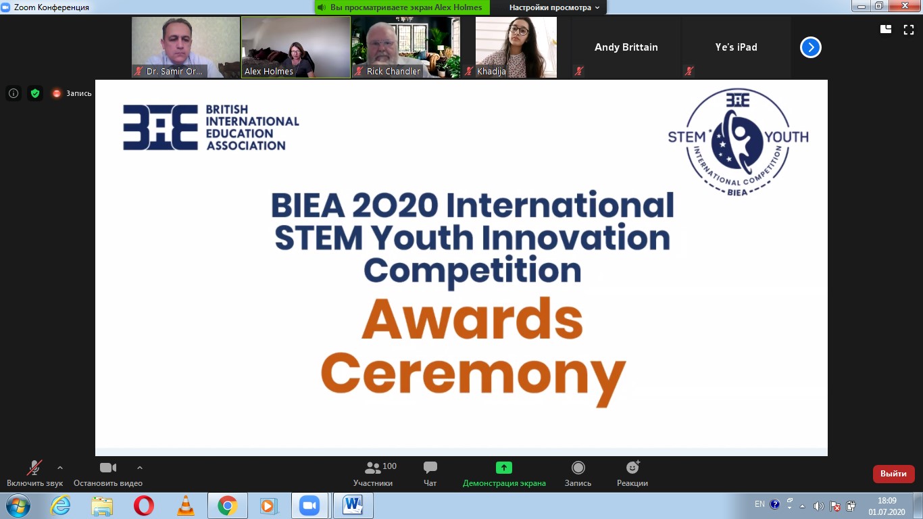Click the Запись record button in toolbar
The image size is (923, 519).
578,474
